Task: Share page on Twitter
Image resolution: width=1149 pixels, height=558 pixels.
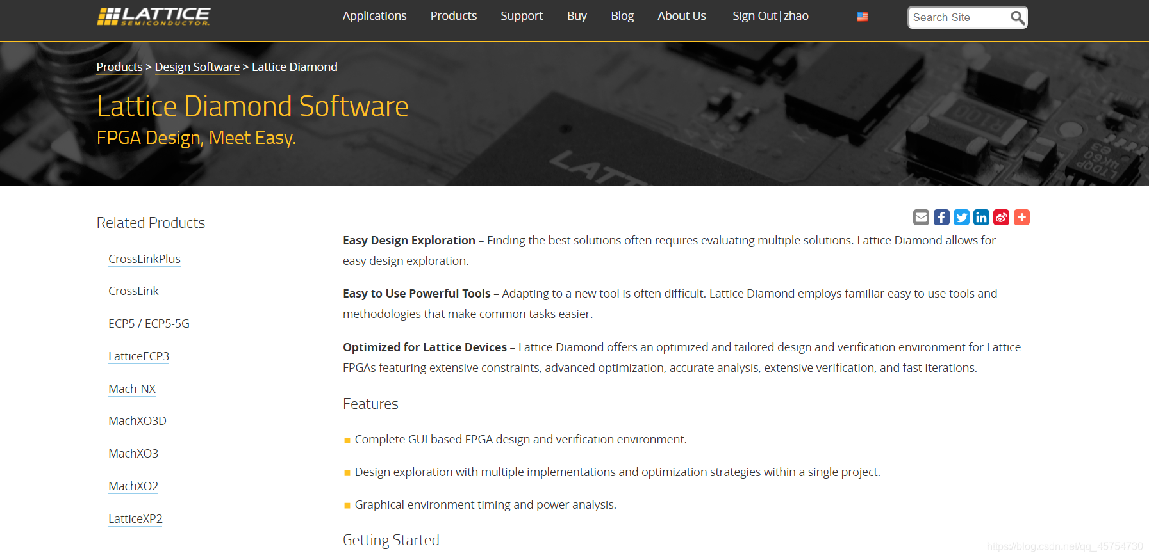Action: coord(961,218)
